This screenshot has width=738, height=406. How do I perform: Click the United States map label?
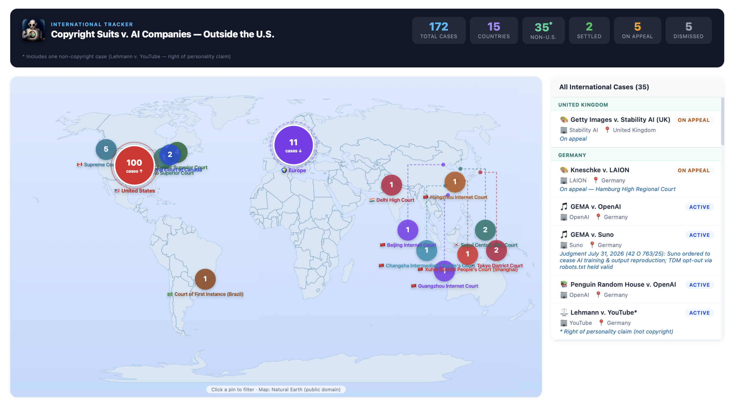click(x=138, y=191)
